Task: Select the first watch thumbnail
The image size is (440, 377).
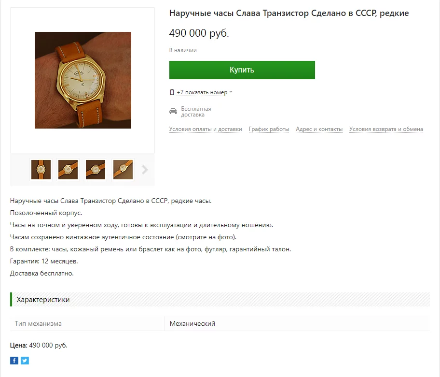Action: (41, 170)
